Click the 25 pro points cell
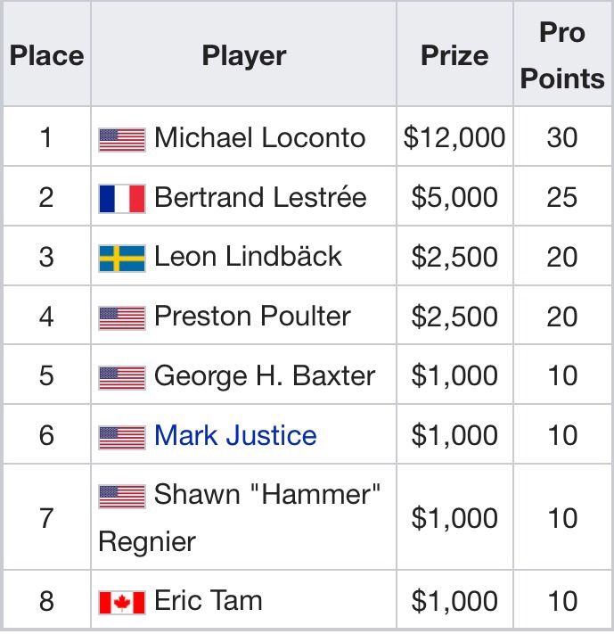The height and width of the screenshot is (634, 614). click(x=562, y=197)
